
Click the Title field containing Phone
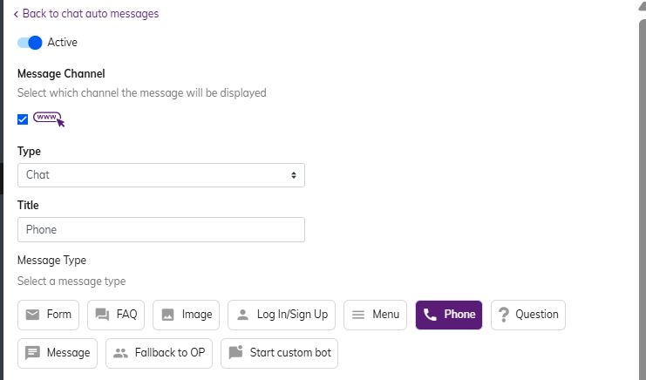click(161, 229)
